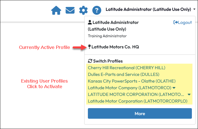Switch to the Cherry Hill Recreational profile
The image size is (198, 129).
[127, 68]
